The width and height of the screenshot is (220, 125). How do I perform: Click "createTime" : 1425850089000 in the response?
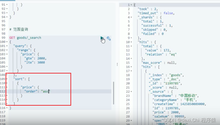pos(179,104)
